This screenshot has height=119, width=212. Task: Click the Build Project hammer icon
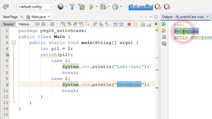pyautogui.click(x=72, y=7)
